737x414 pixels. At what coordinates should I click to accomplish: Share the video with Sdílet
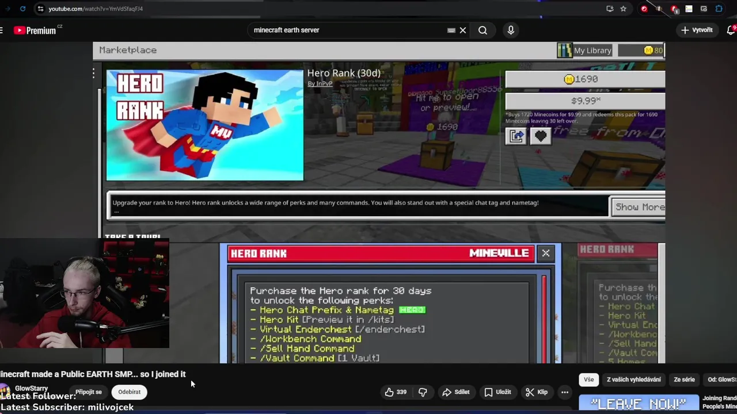tap(455, 392)
